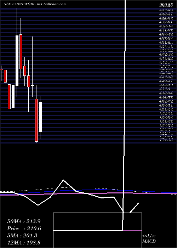Select the Price : 210.6 readout
This screenshot has height=248, width=177.
(24, 229)
